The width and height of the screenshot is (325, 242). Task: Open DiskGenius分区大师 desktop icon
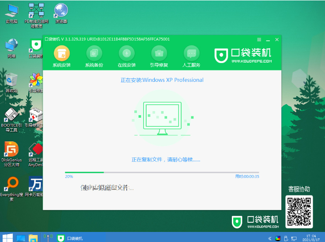(12, 154)
